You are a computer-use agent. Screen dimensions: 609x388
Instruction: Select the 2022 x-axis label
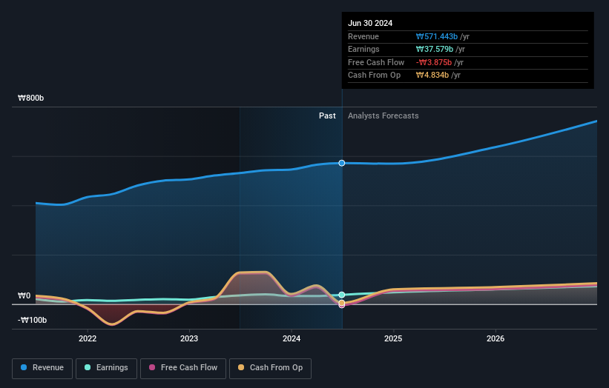(88, 338)
